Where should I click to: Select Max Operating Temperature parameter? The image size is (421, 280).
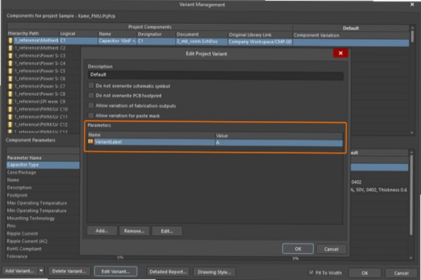point(43,203)
